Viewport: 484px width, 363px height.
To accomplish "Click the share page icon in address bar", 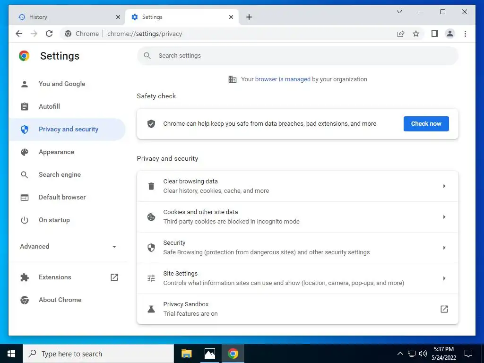I will [x=401, y=34].
